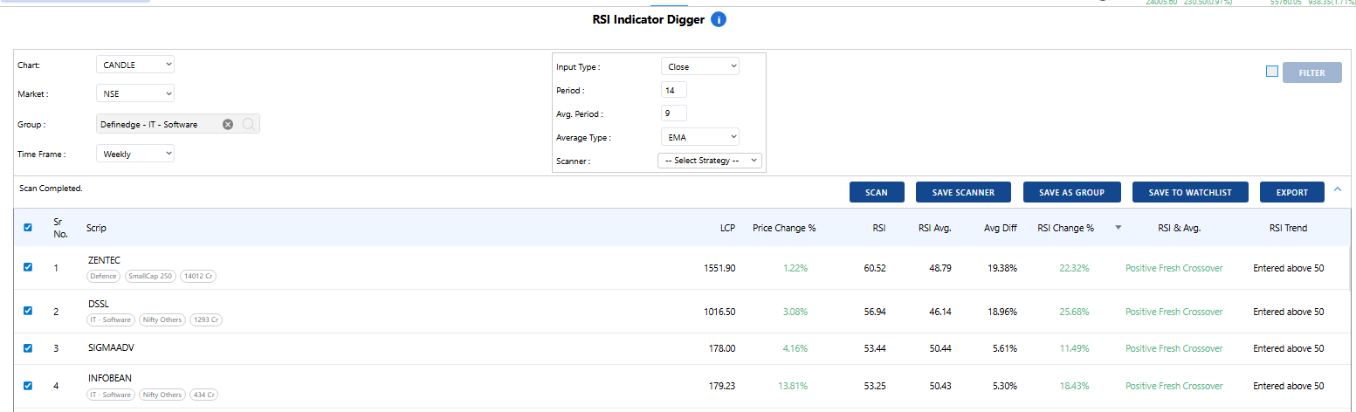Click the Period input field
The image size is (1356, 412).
(674, 90)
